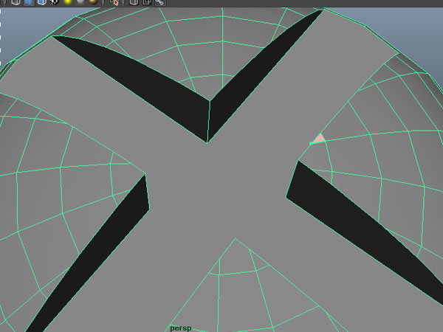Enable textured display checker icon
Viewport: 443px width, 332px height.
point(54,2)
